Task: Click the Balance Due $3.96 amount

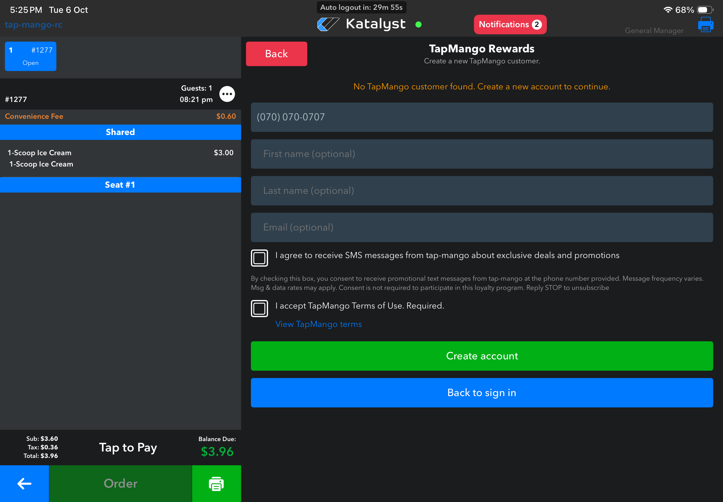Action: [x=217, y=451]
